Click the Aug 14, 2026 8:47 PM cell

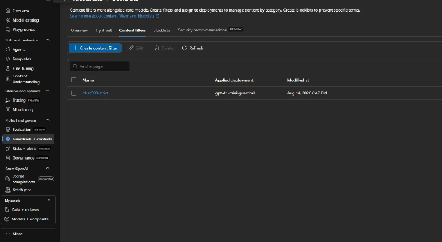(307, 93)
